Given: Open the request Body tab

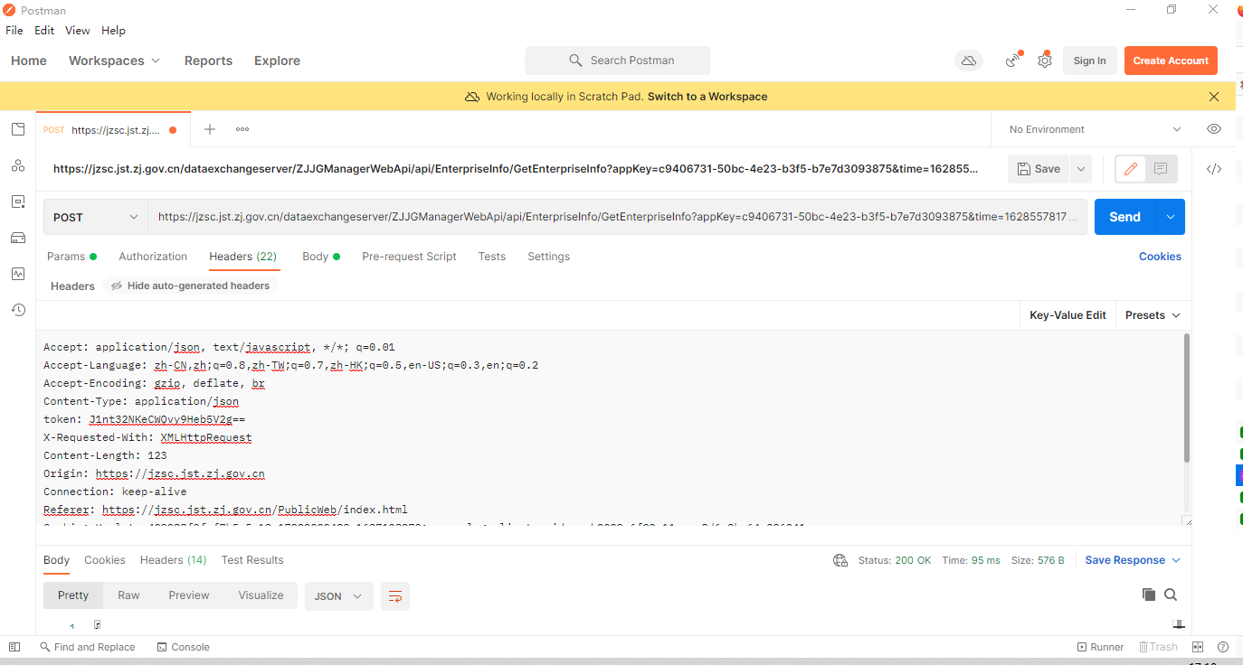Looking at the screenshot, I should tap(321, 257).
